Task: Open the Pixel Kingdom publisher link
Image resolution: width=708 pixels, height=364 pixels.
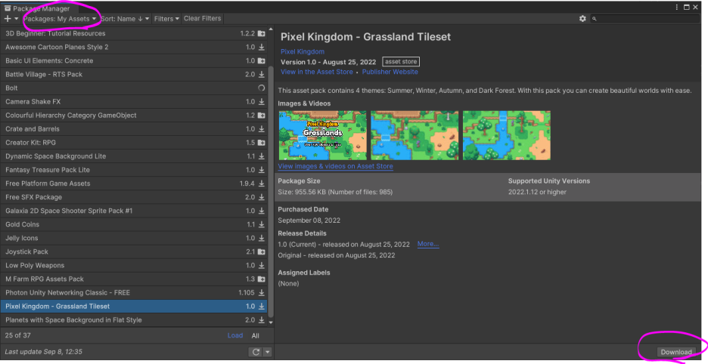Action: click(303, 51)
